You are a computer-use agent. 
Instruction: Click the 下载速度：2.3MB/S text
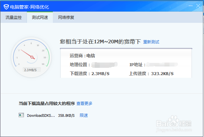(x=89, y=73)
